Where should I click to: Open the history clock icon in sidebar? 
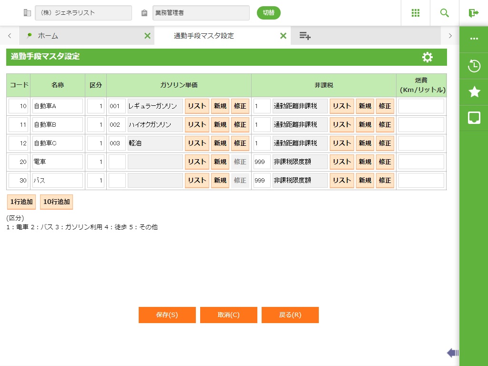(474, 66)
